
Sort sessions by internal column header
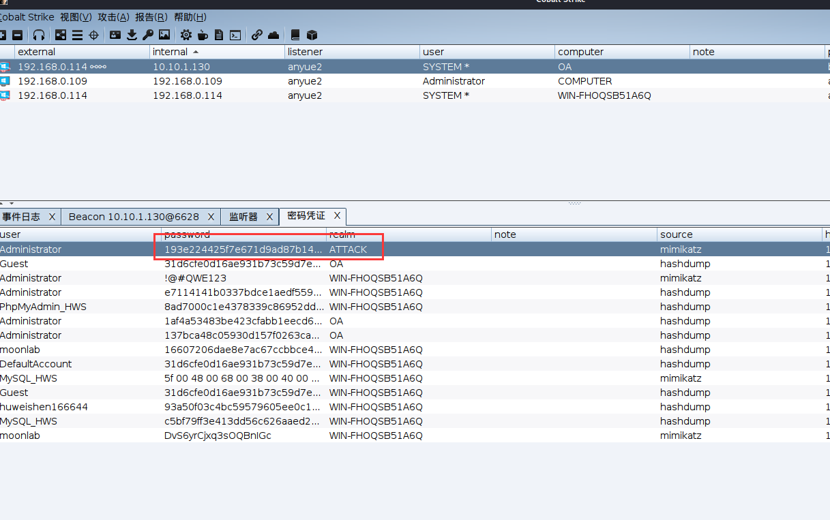click(217, 52)
